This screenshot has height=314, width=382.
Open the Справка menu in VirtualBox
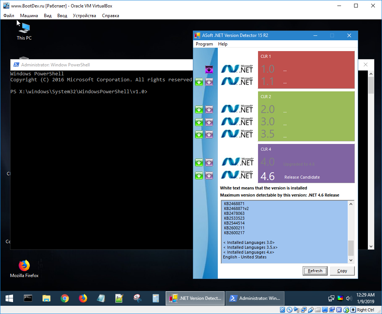tap(110, 16)
